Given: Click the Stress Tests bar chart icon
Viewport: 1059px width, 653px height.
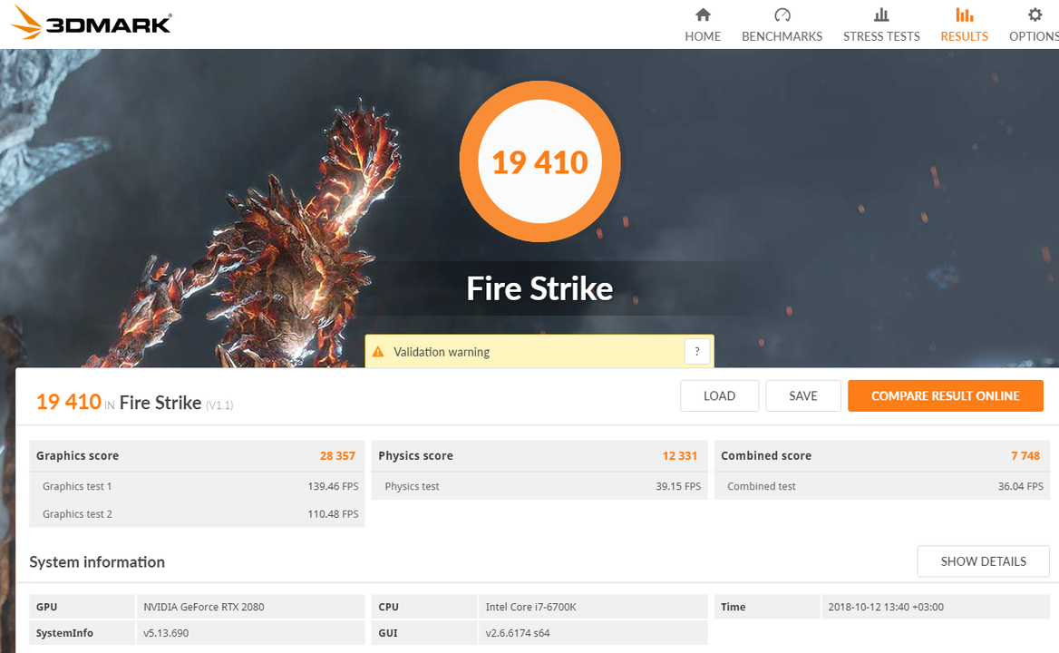Looking at the screenshot, I should click(x=881, y=15).
